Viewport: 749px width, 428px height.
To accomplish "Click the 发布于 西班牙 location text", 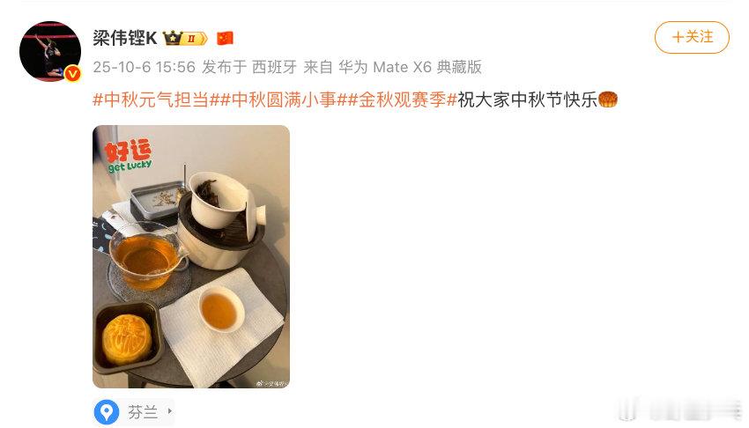I will click(x=249, y=67).
